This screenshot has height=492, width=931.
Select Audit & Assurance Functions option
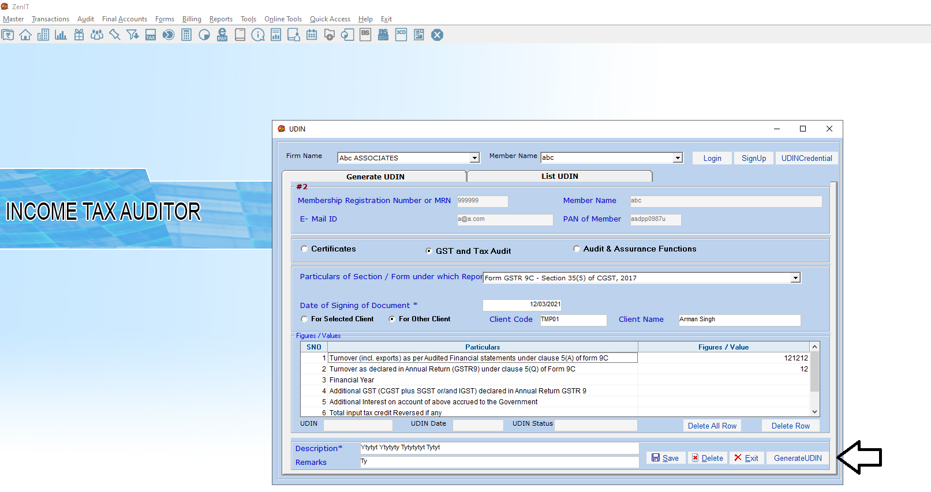click(x=577, y=249)
